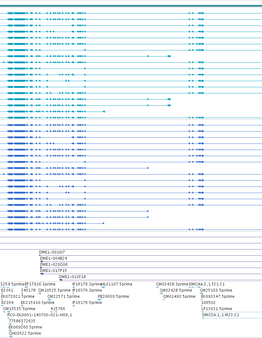This screenshot has width=262, height=338.
Task: Click the GM02428.5prime EST label
Action: [176, 290]
